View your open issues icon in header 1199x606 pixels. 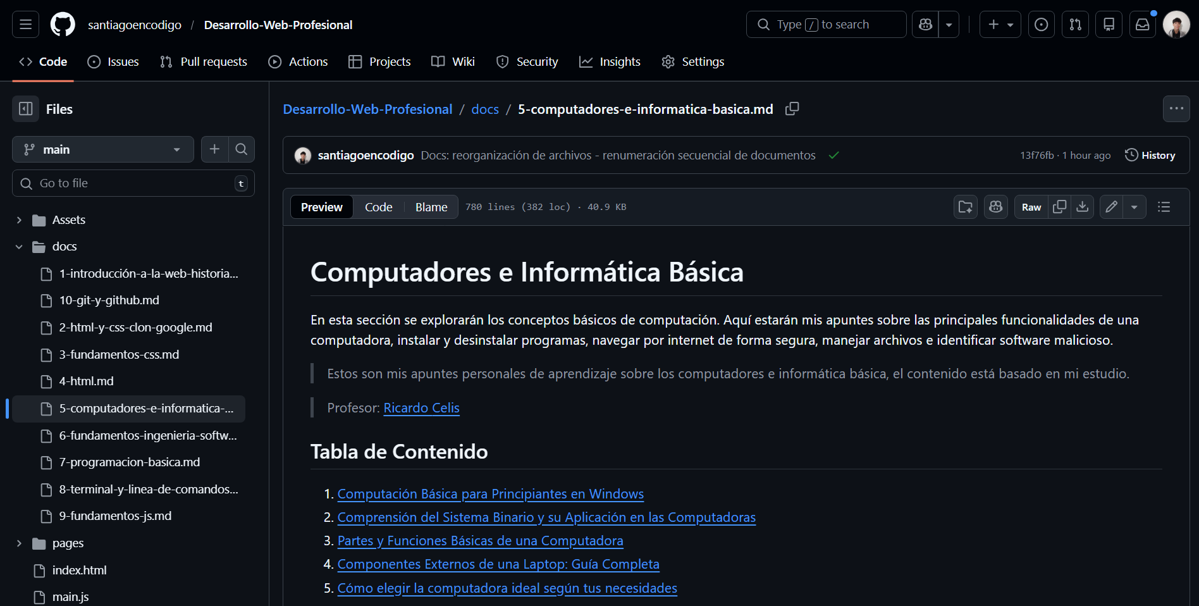(x=1041, y=24)
